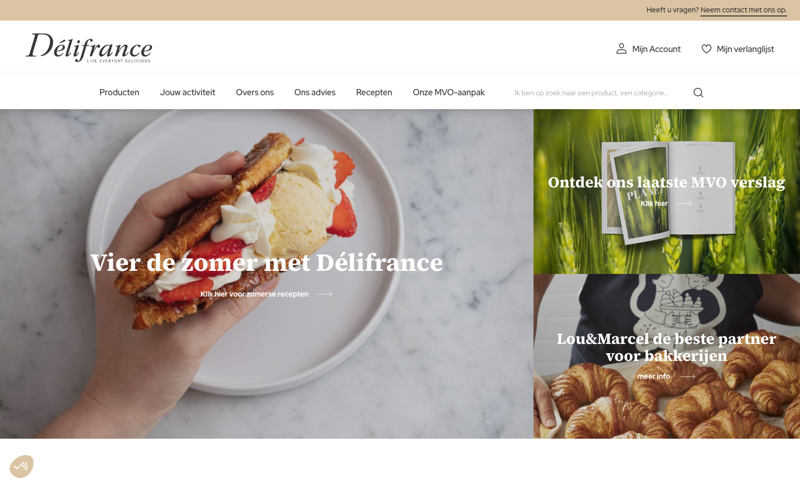Follow the Neem contact met ons op link
The image size is (800, 484).
coord(743,10)
